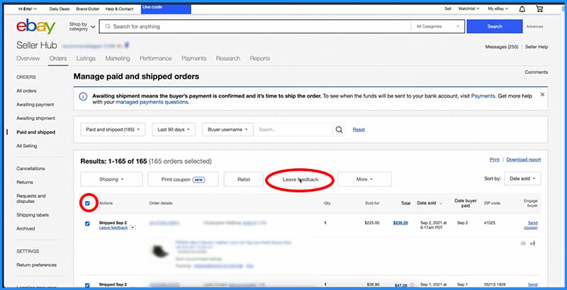
Task: Switch to the Marketing tab
Action: coord(118,59)
